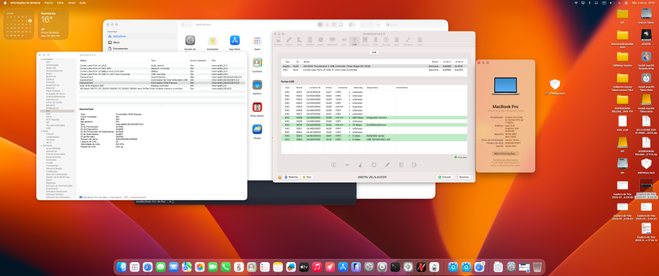Open Utilitários in Hackintool toolbar
The width and height of the screenshot is (659, 276).
408,41
